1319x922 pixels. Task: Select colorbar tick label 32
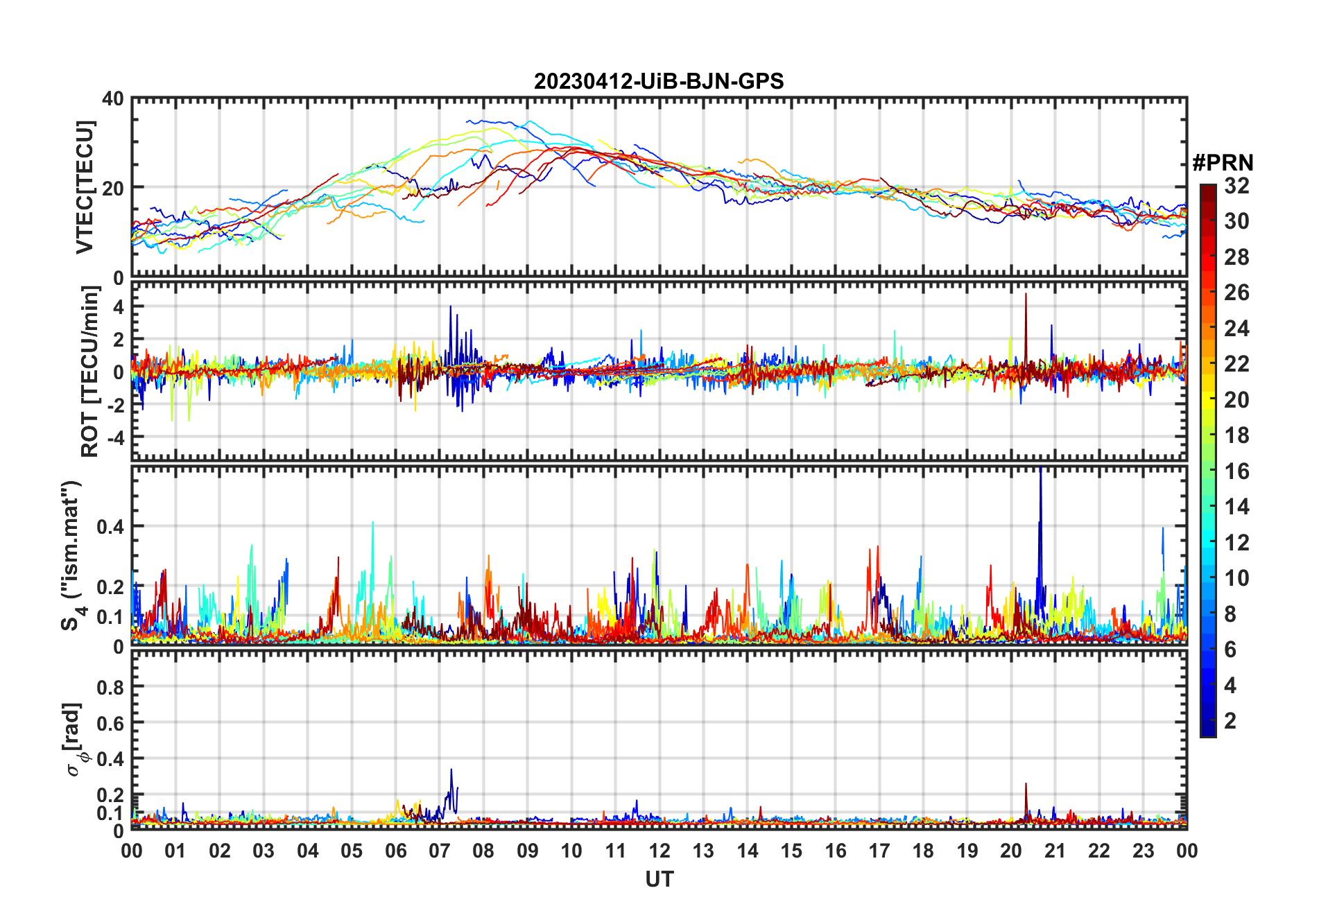1236,186
